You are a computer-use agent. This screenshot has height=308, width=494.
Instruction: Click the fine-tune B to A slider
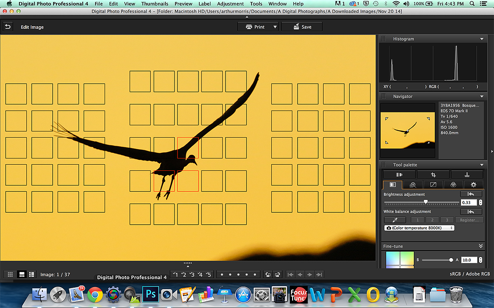[438, 260]
